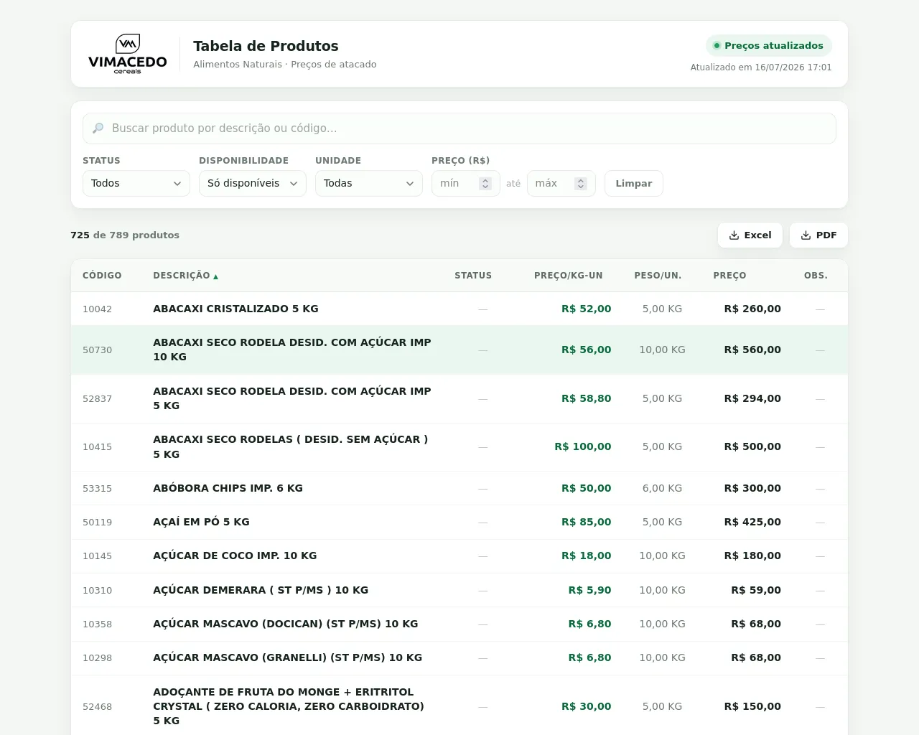Screen dimensions: 919x735
Task: Click the download icon in PDF button
Action: pyautogui.click(x=806, y=235)
